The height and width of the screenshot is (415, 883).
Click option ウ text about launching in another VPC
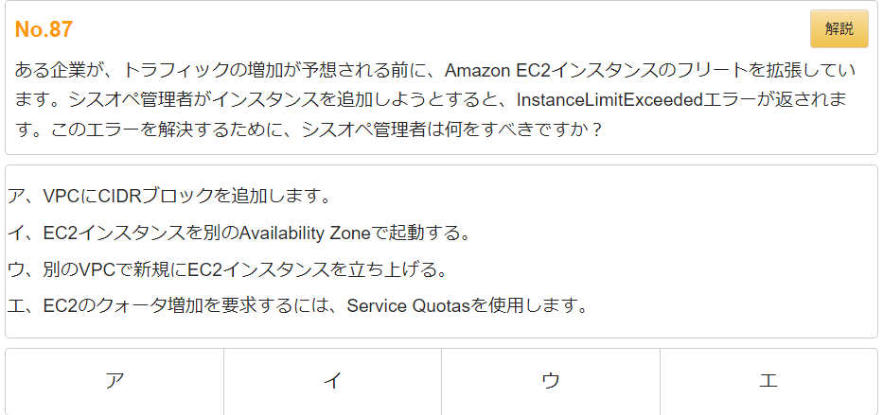point(226,269)
